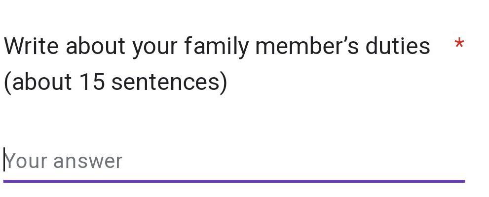Viewport: 489px width, 197px height.
Task: Place cursor at the blinking text caret
Action: coord(4,160)
